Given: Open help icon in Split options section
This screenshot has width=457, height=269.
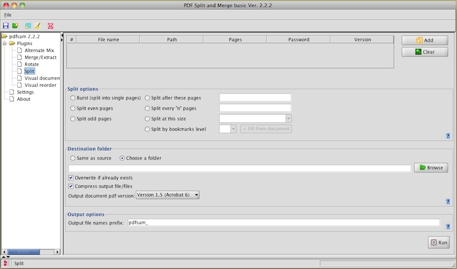Looking at the screenshot, I should 448,135.
